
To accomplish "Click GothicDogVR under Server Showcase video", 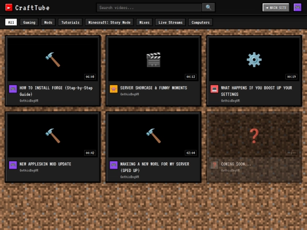I will point(130,94).
